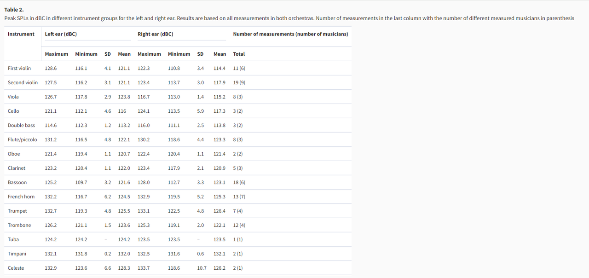Select the 'Cello' row label
Viewport: 589px width, 278px height.
[13, 111]
